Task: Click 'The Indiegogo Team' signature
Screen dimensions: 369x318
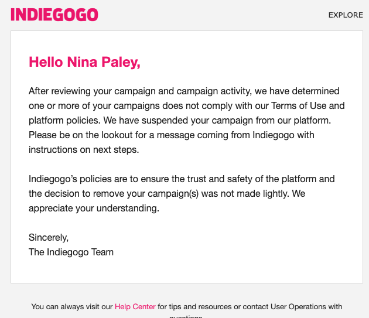Action: click(x=71, y=252)
